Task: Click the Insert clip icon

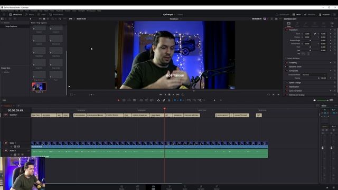Action: 141,100
